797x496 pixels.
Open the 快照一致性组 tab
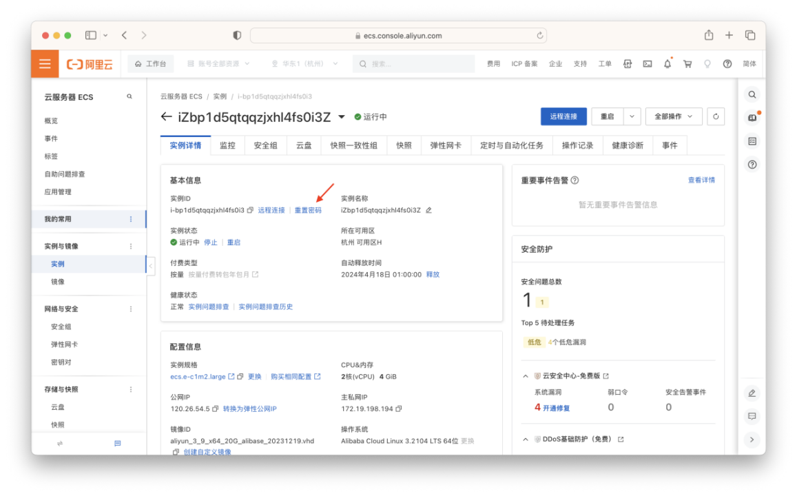point(354,146)
